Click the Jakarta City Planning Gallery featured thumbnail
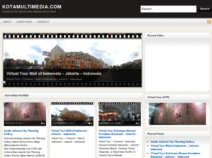Viewport: 212px width, 158px height. [25, 114]
